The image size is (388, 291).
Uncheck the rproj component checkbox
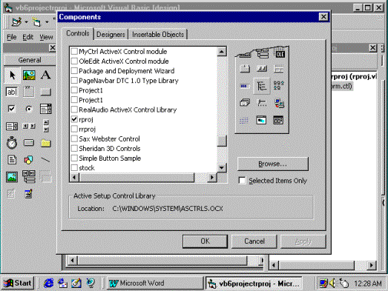tap(74, 119)
